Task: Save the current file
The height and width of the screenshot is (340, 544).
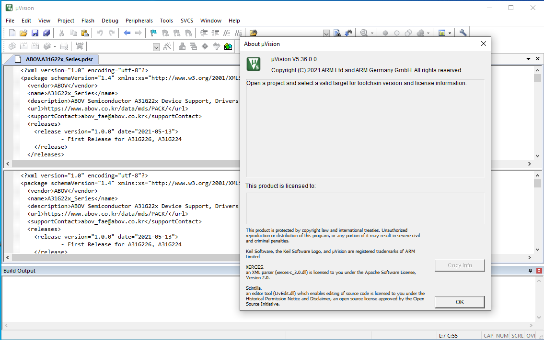Action: 35,33
